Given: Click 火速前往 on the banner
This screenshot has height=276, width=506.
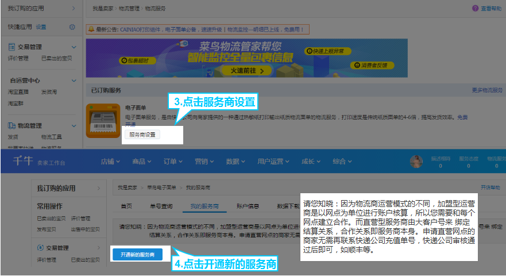Looking at the screenshot, I should pos(247,71).
